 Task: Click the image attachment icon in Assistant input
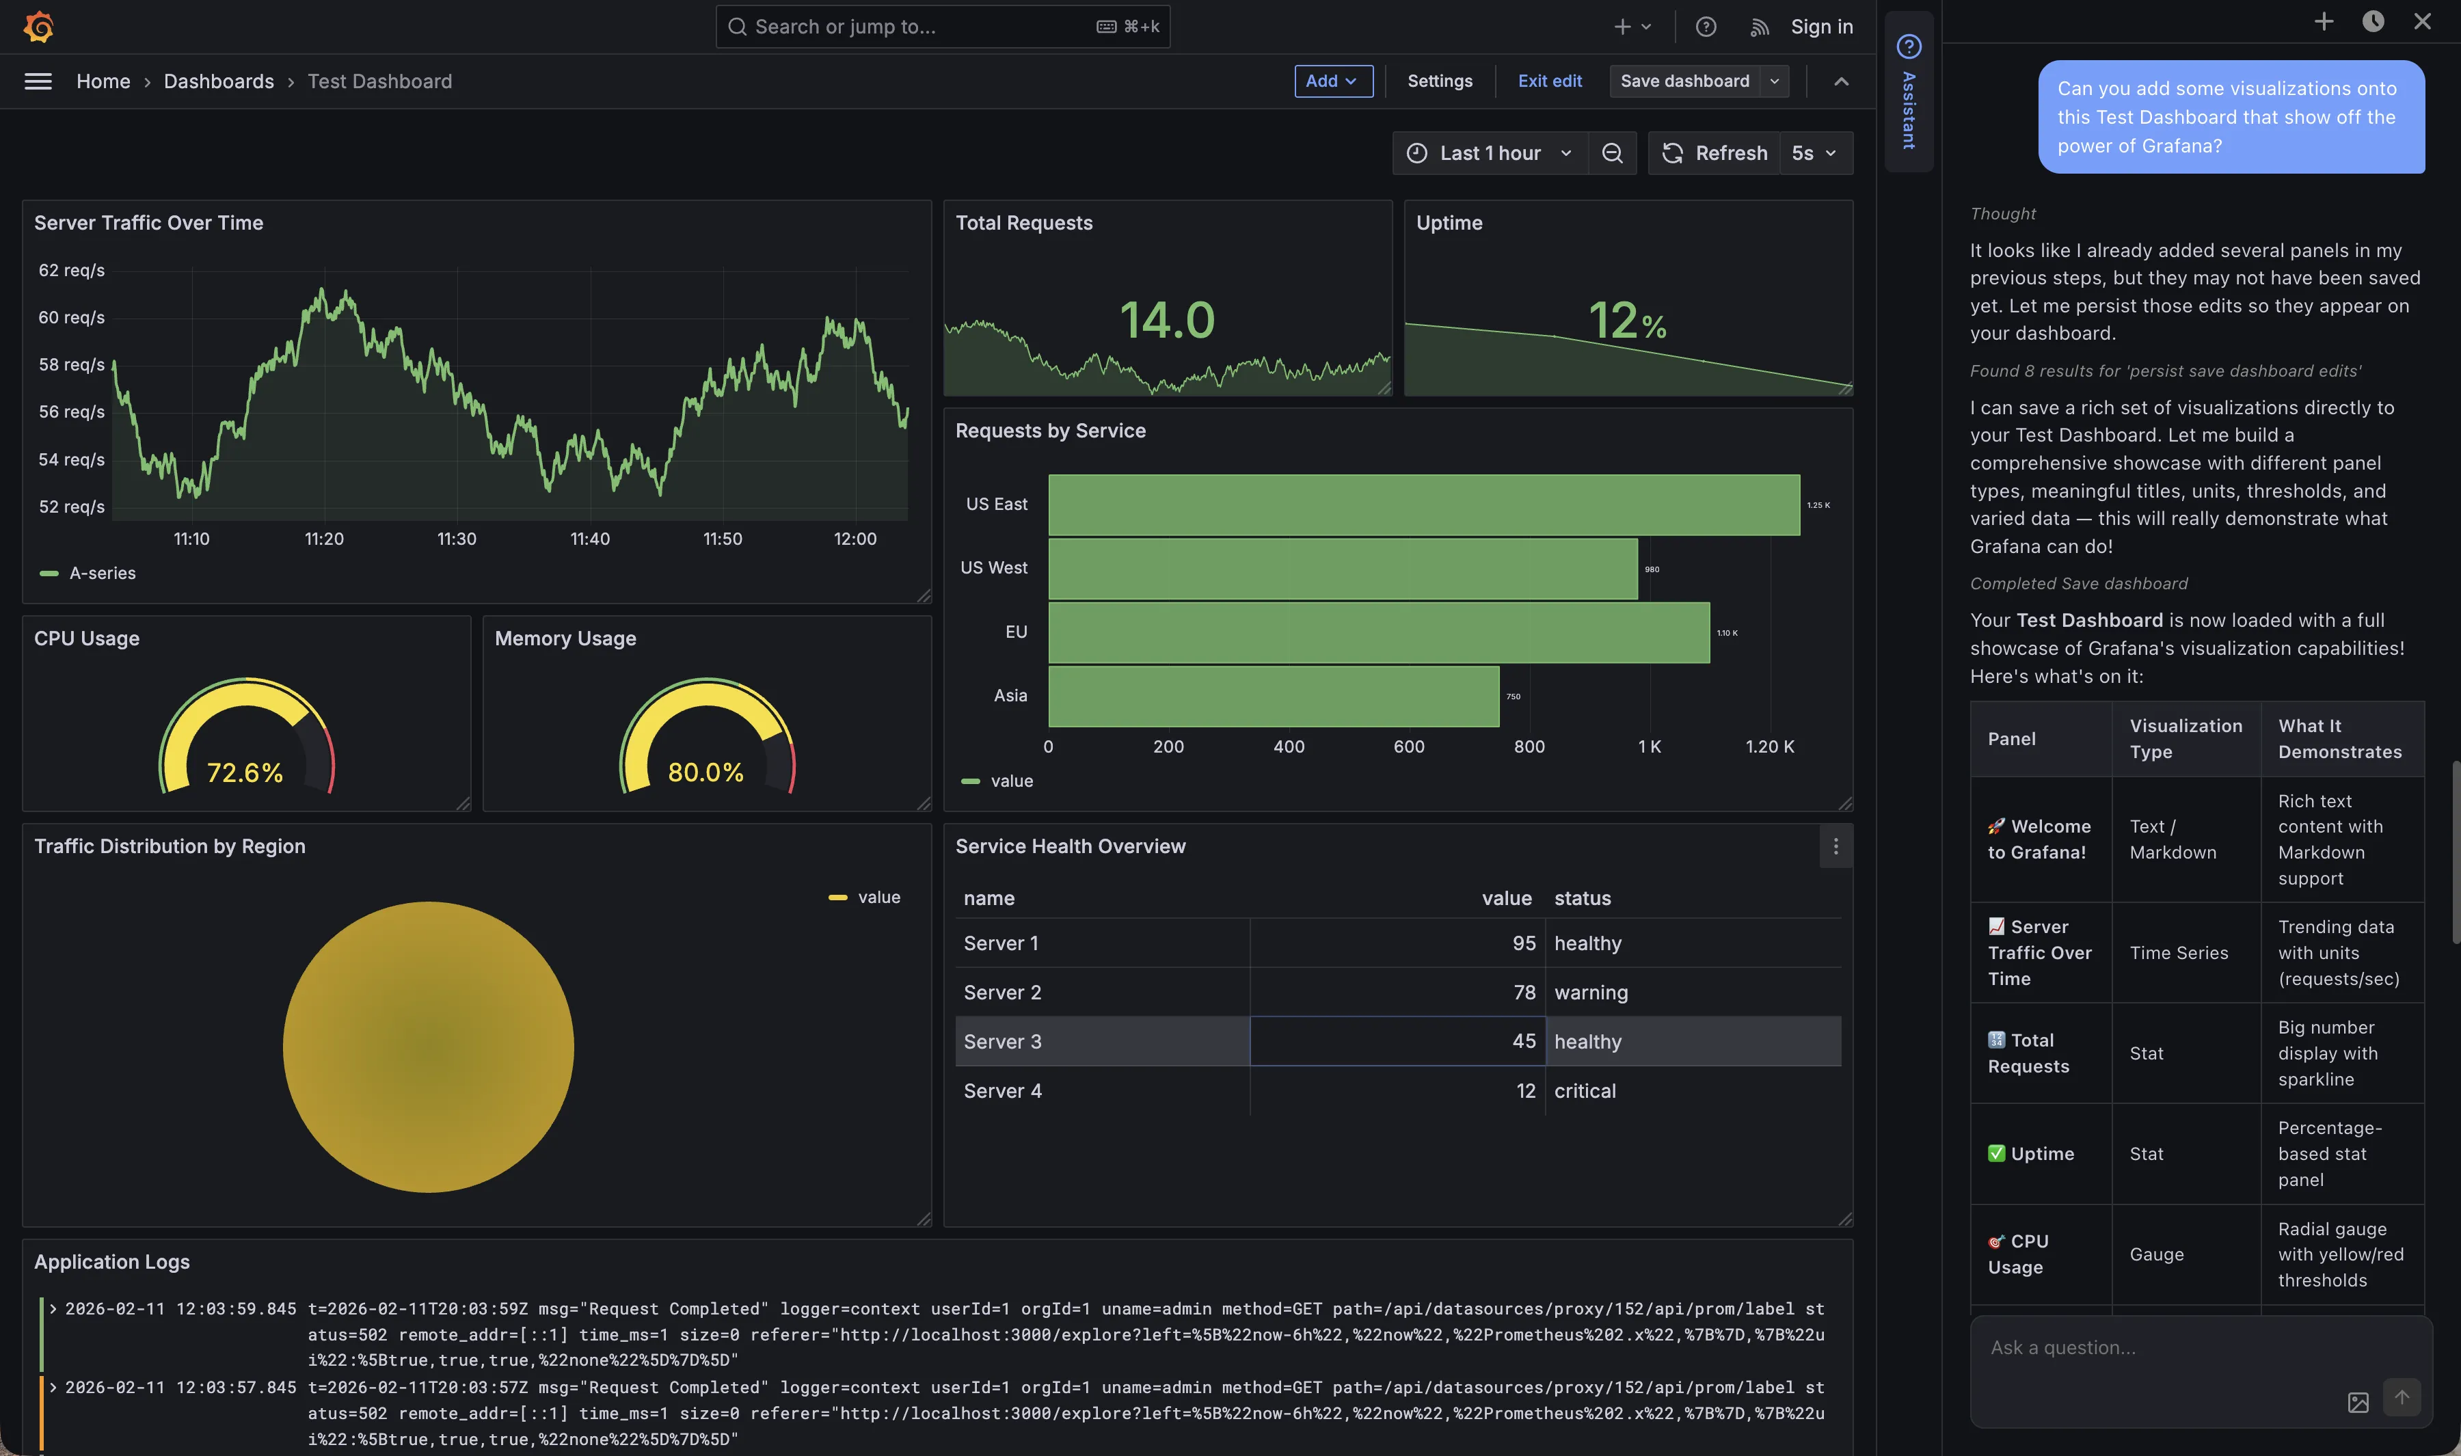click(2358, 1402)
